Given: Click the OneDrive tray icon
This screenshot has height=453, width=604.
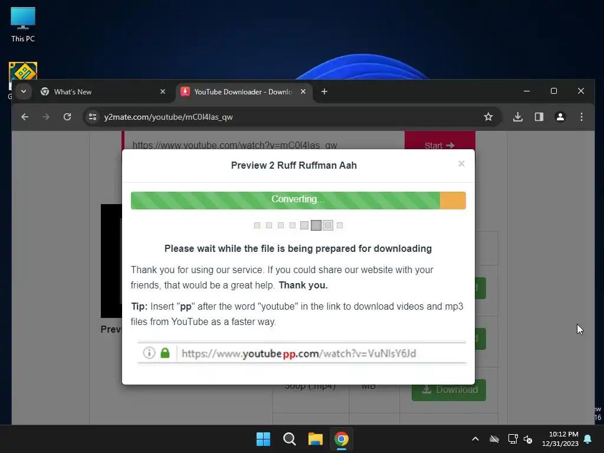Looking at the screenshot, I should [494, 439].
